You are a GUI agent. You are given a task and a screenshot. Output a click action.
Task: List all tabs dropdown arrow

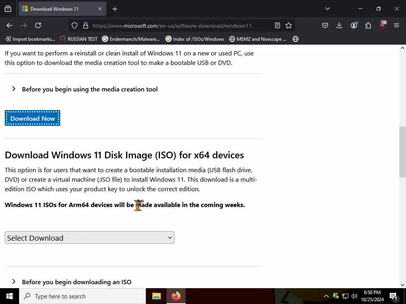pos(327,9)
